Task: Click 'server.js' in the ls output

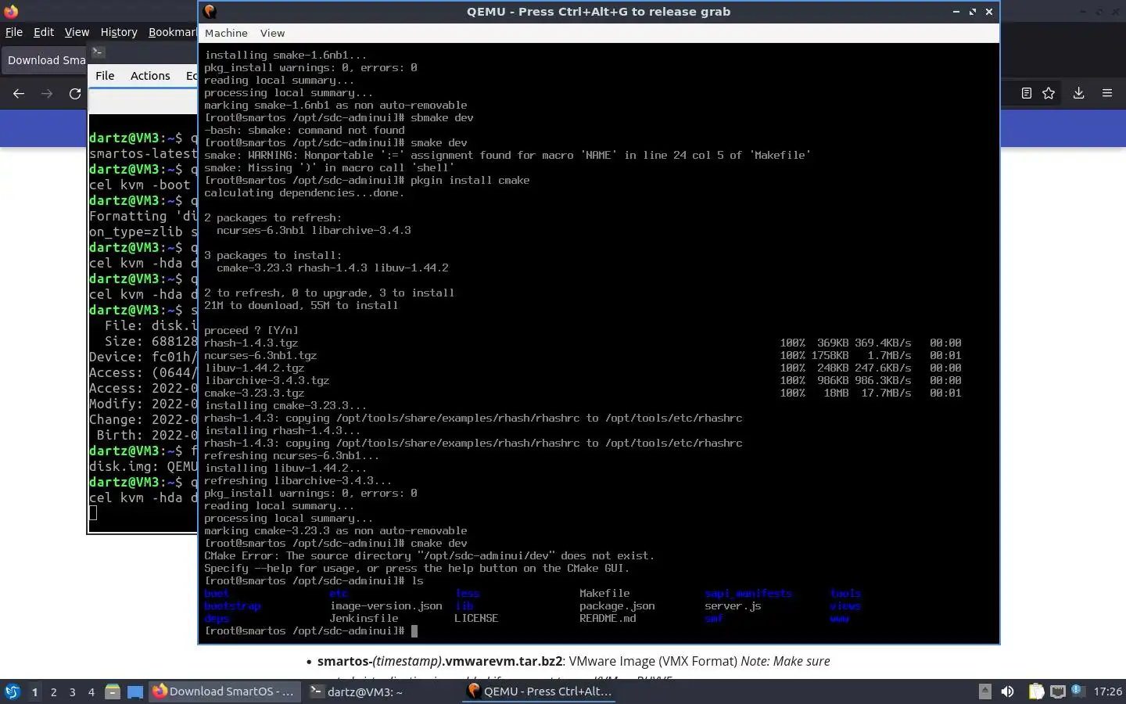Action: [x=733, y=605]
